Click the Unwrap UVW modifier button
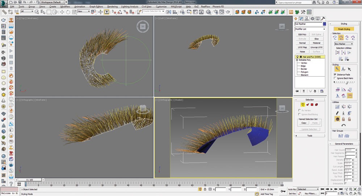 pos(316,47)
